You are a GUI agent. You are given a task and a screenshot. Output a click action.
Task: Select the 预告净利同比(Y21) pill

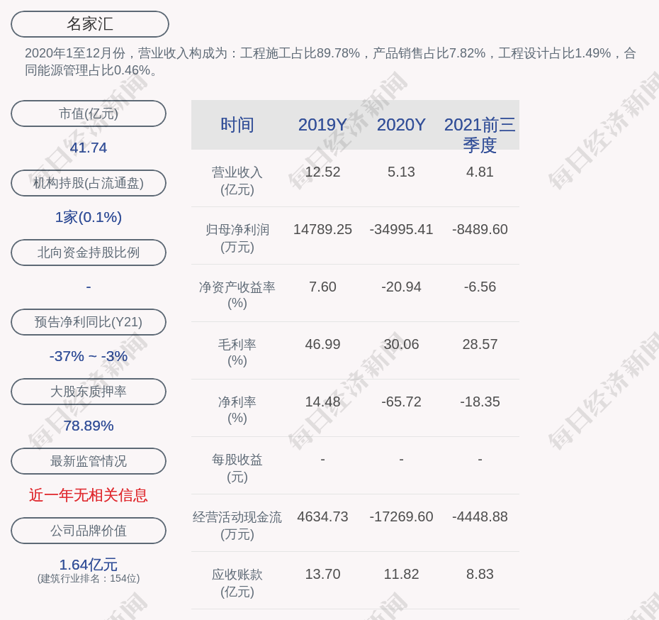89,322
